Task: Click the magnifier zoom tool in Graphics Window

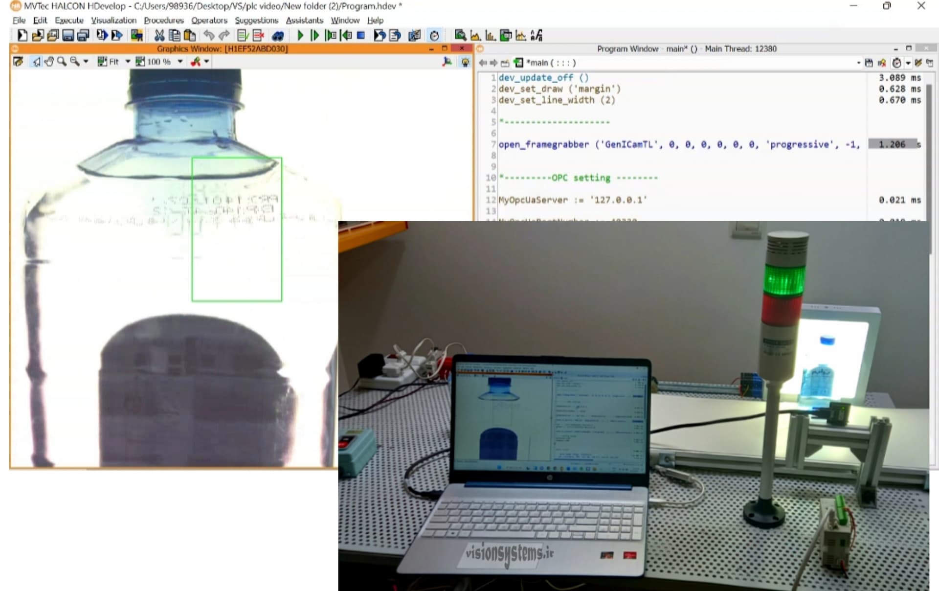Action: coord(62,62)
